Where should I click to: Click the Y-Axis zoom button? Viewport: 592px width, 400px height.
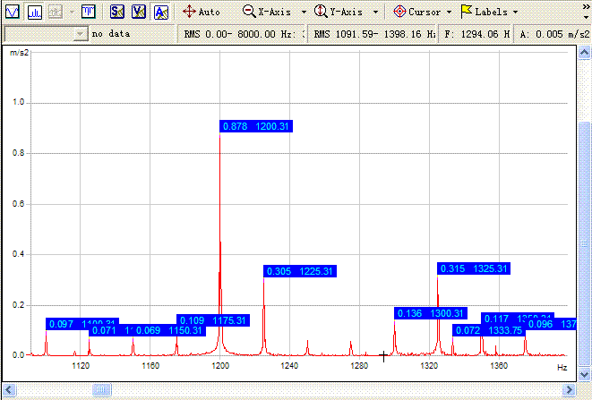[x=339, y=12]
